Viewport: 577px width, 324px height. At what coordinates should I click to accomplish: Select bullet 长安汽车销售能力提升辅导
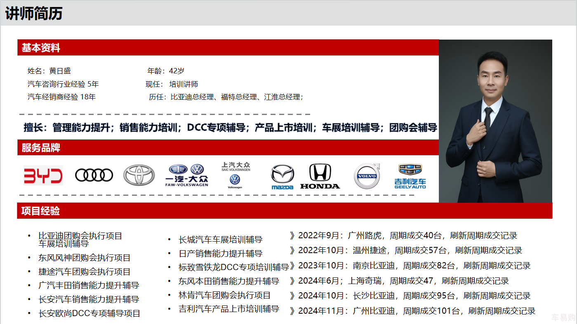pyautogui.click(x=89, y=299)
